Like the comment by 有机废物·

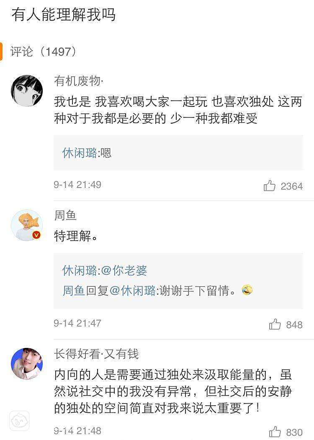270,186
